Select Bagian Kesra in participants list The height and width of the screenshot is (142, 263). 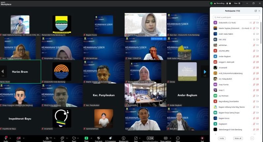click(x=236, y=118)
